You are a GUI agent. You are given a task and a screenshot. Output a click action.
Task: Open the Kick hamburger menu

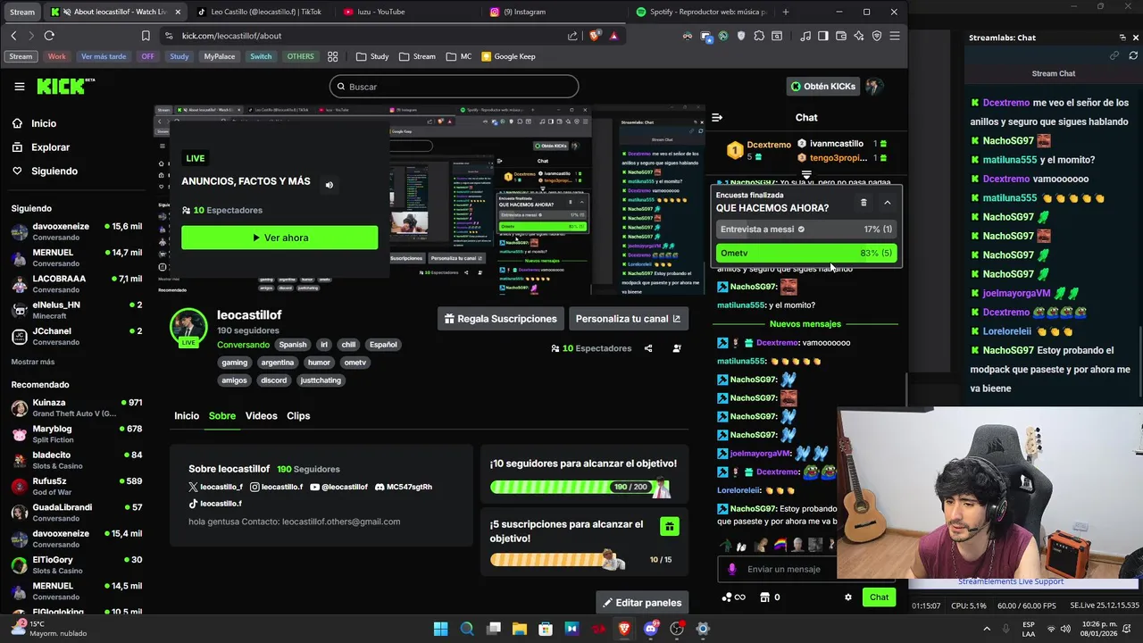tap(20, 87)
